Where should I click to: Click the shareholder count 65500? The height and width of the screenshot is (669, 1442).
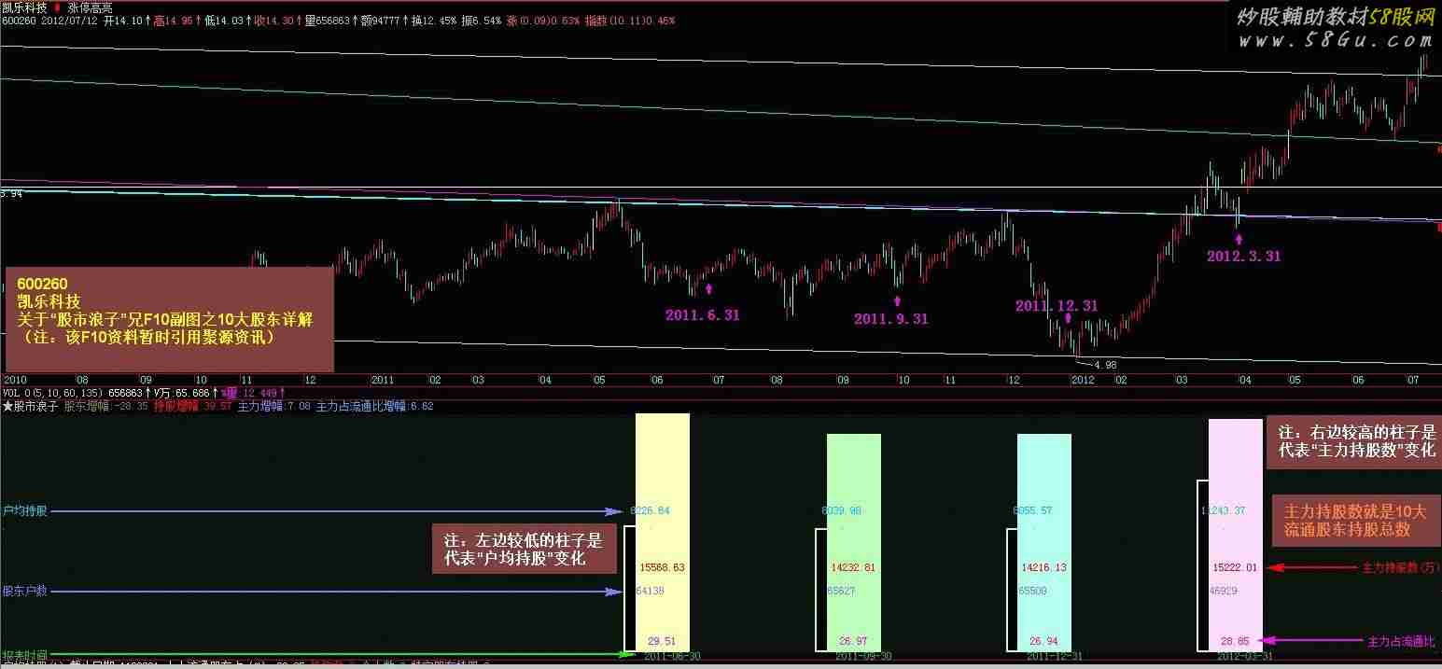point(1032,591)
